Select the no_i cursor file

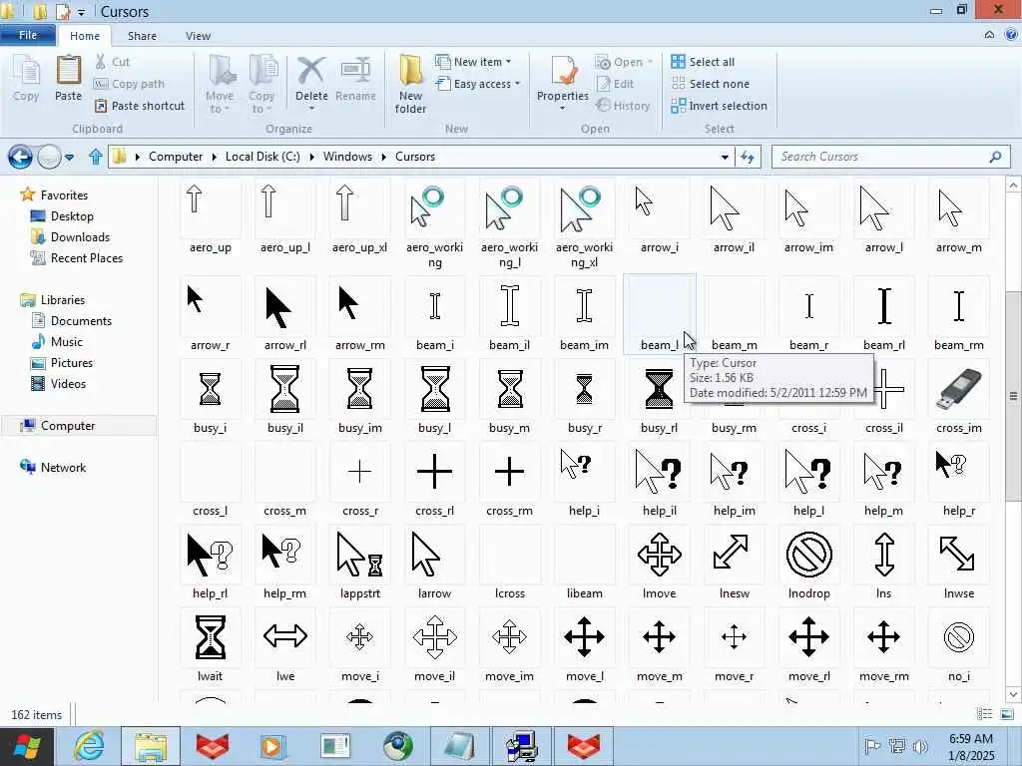coord(959,645)
